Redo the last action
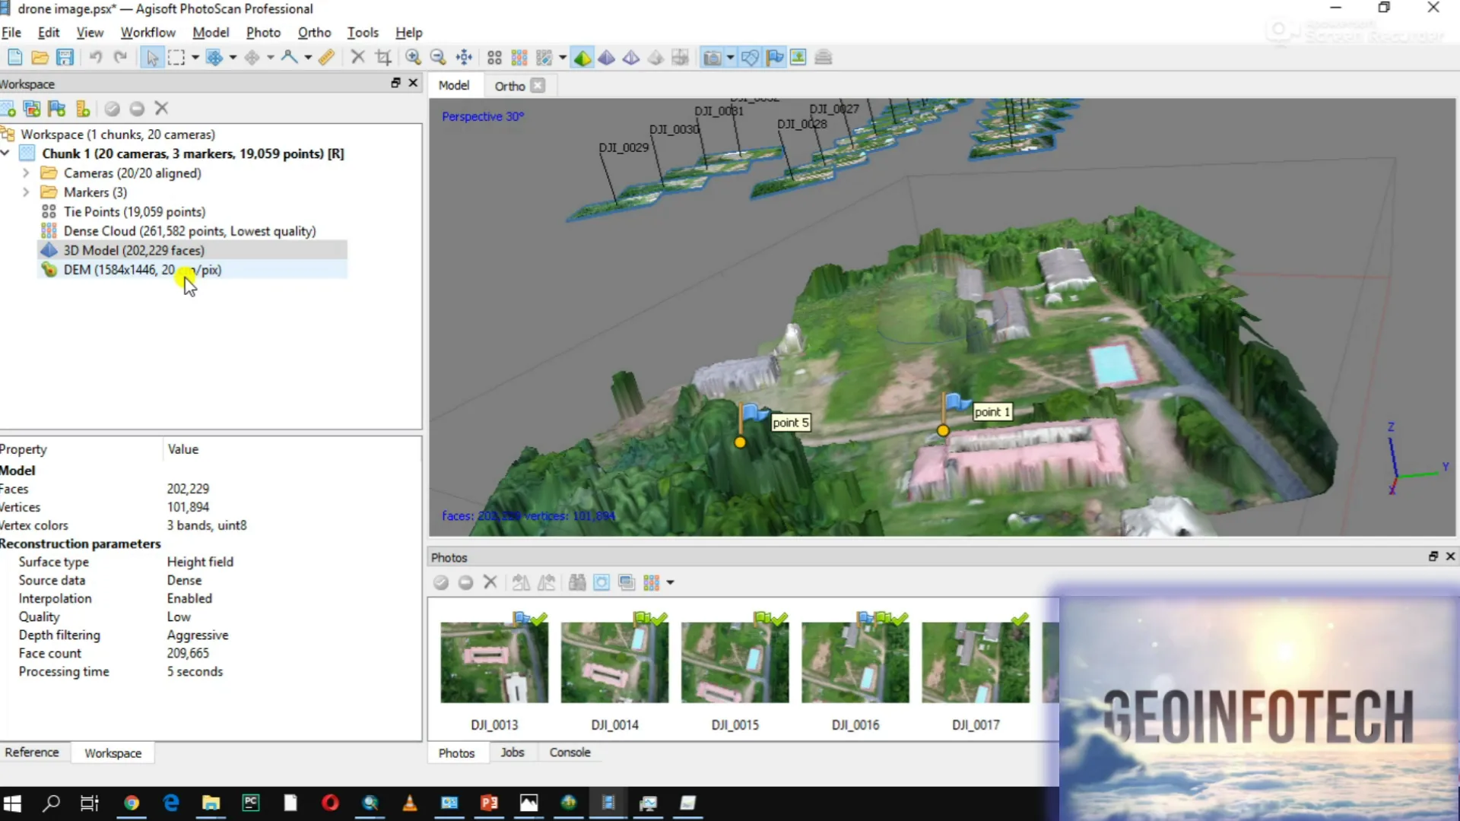1460x821 pixels. click(x=120, y=57)
